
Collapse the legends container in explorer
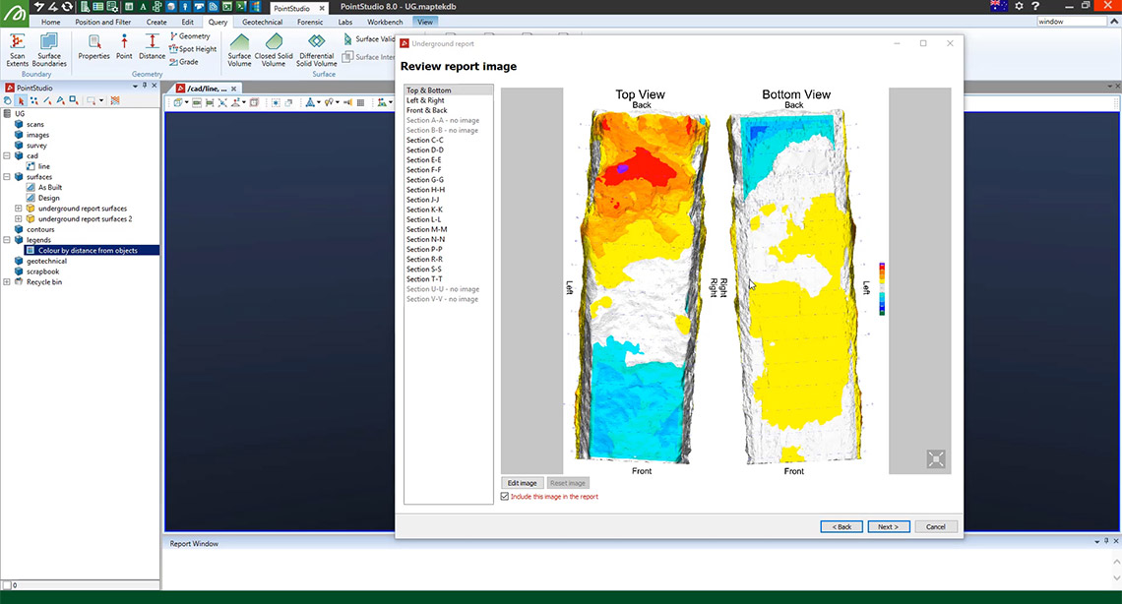pyautogui.click(x=7, y=240)
